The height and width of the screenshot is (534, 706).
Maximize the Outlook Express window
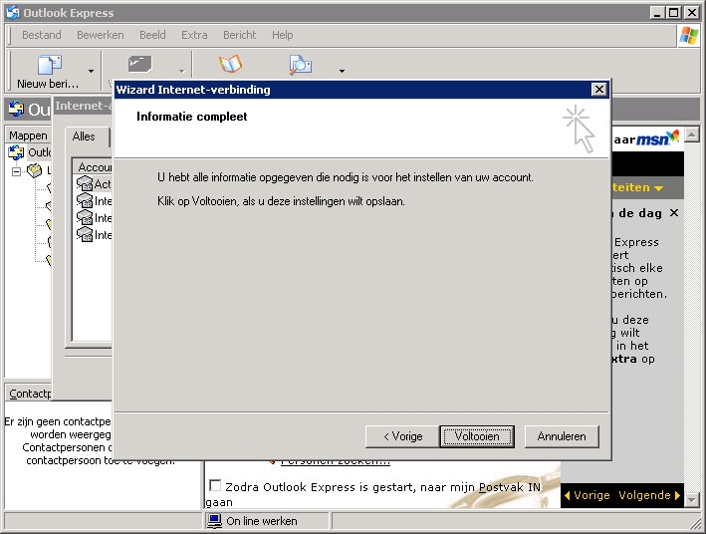pos(674,13)
